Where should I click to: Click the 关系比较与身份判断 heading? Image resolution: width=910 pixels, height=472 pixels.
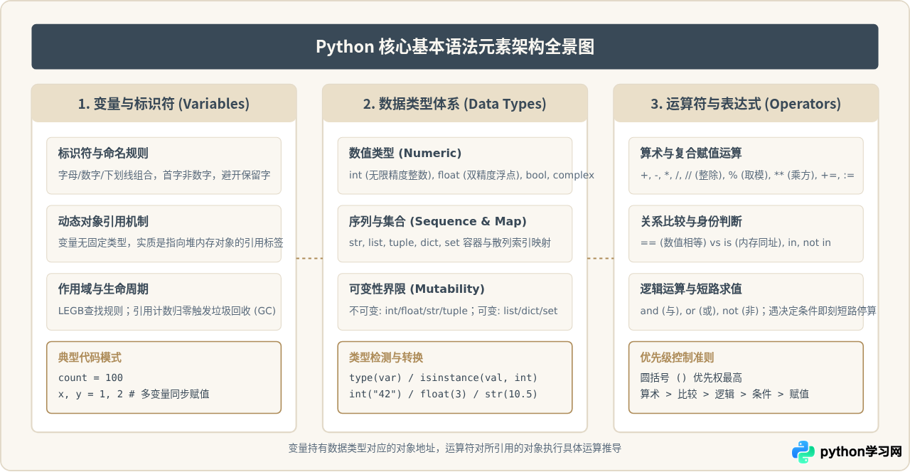(691, 221)
